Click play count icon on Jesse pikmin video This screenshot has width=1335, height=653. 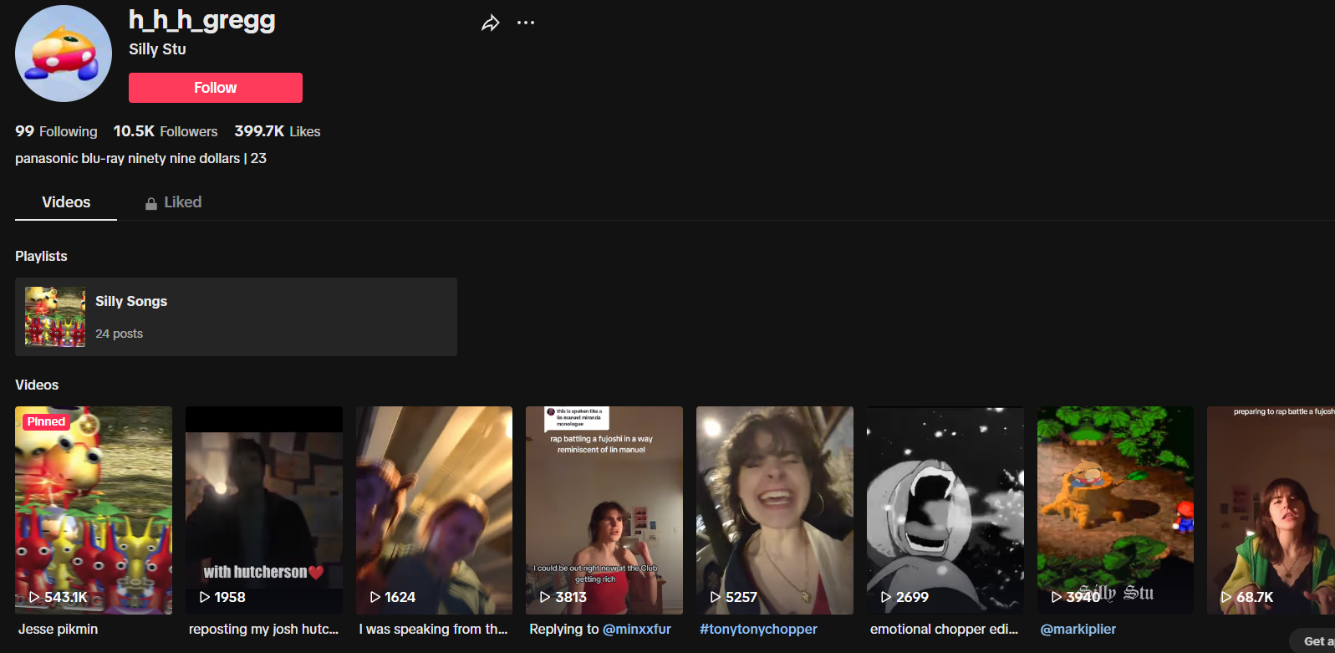(x=34, y=597)
